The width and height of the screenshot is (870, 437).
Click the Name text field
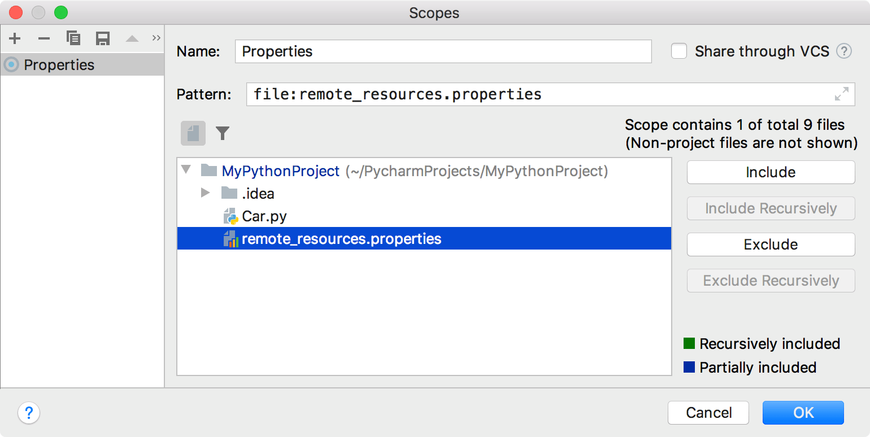[x=443, y=51]
